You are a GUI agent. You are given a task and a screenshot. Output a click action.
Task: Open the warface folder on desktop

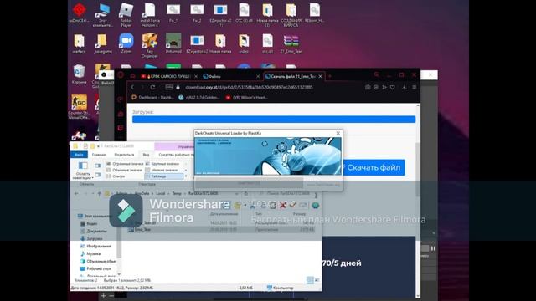[79, 43]
